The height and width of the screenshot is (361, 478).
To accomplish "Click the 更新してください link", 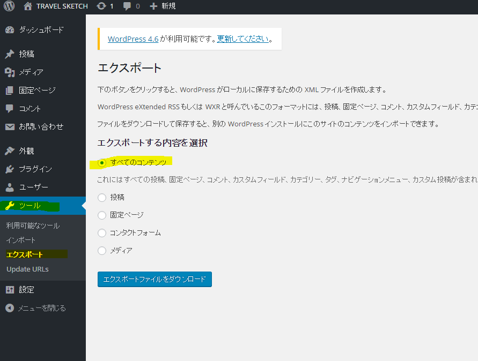I will point(243,39).
